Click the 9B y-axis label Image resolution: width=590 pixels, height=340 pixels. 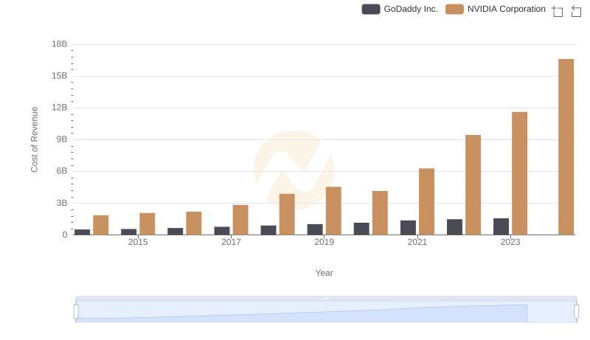tap(62, 139)
